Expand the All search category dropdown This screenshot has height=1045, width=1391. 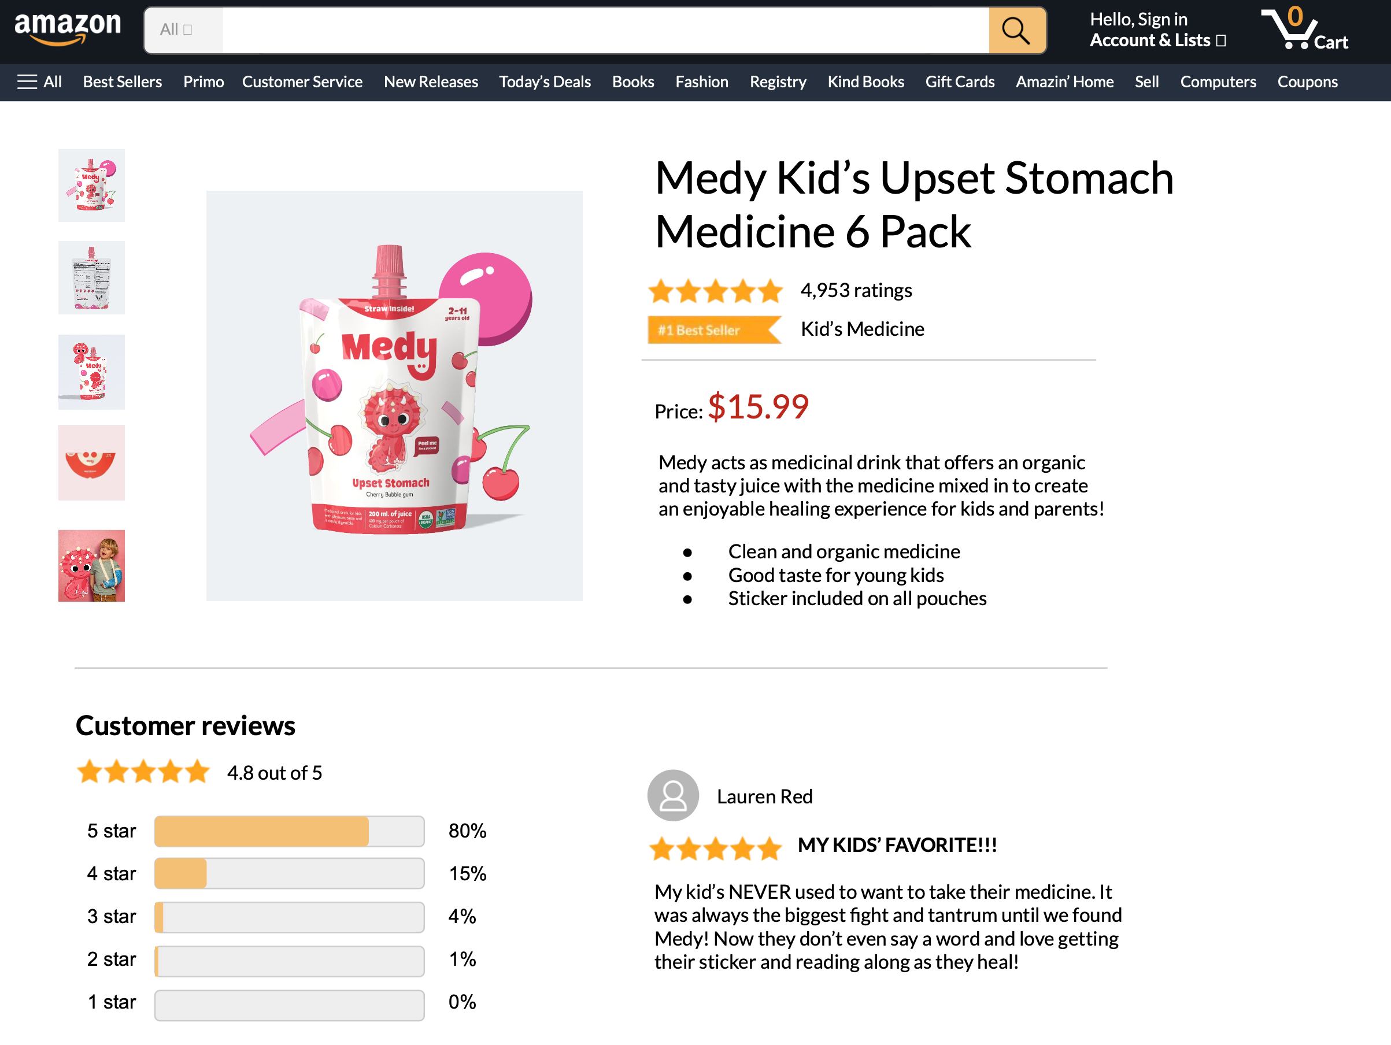click(x=183, y=30)
